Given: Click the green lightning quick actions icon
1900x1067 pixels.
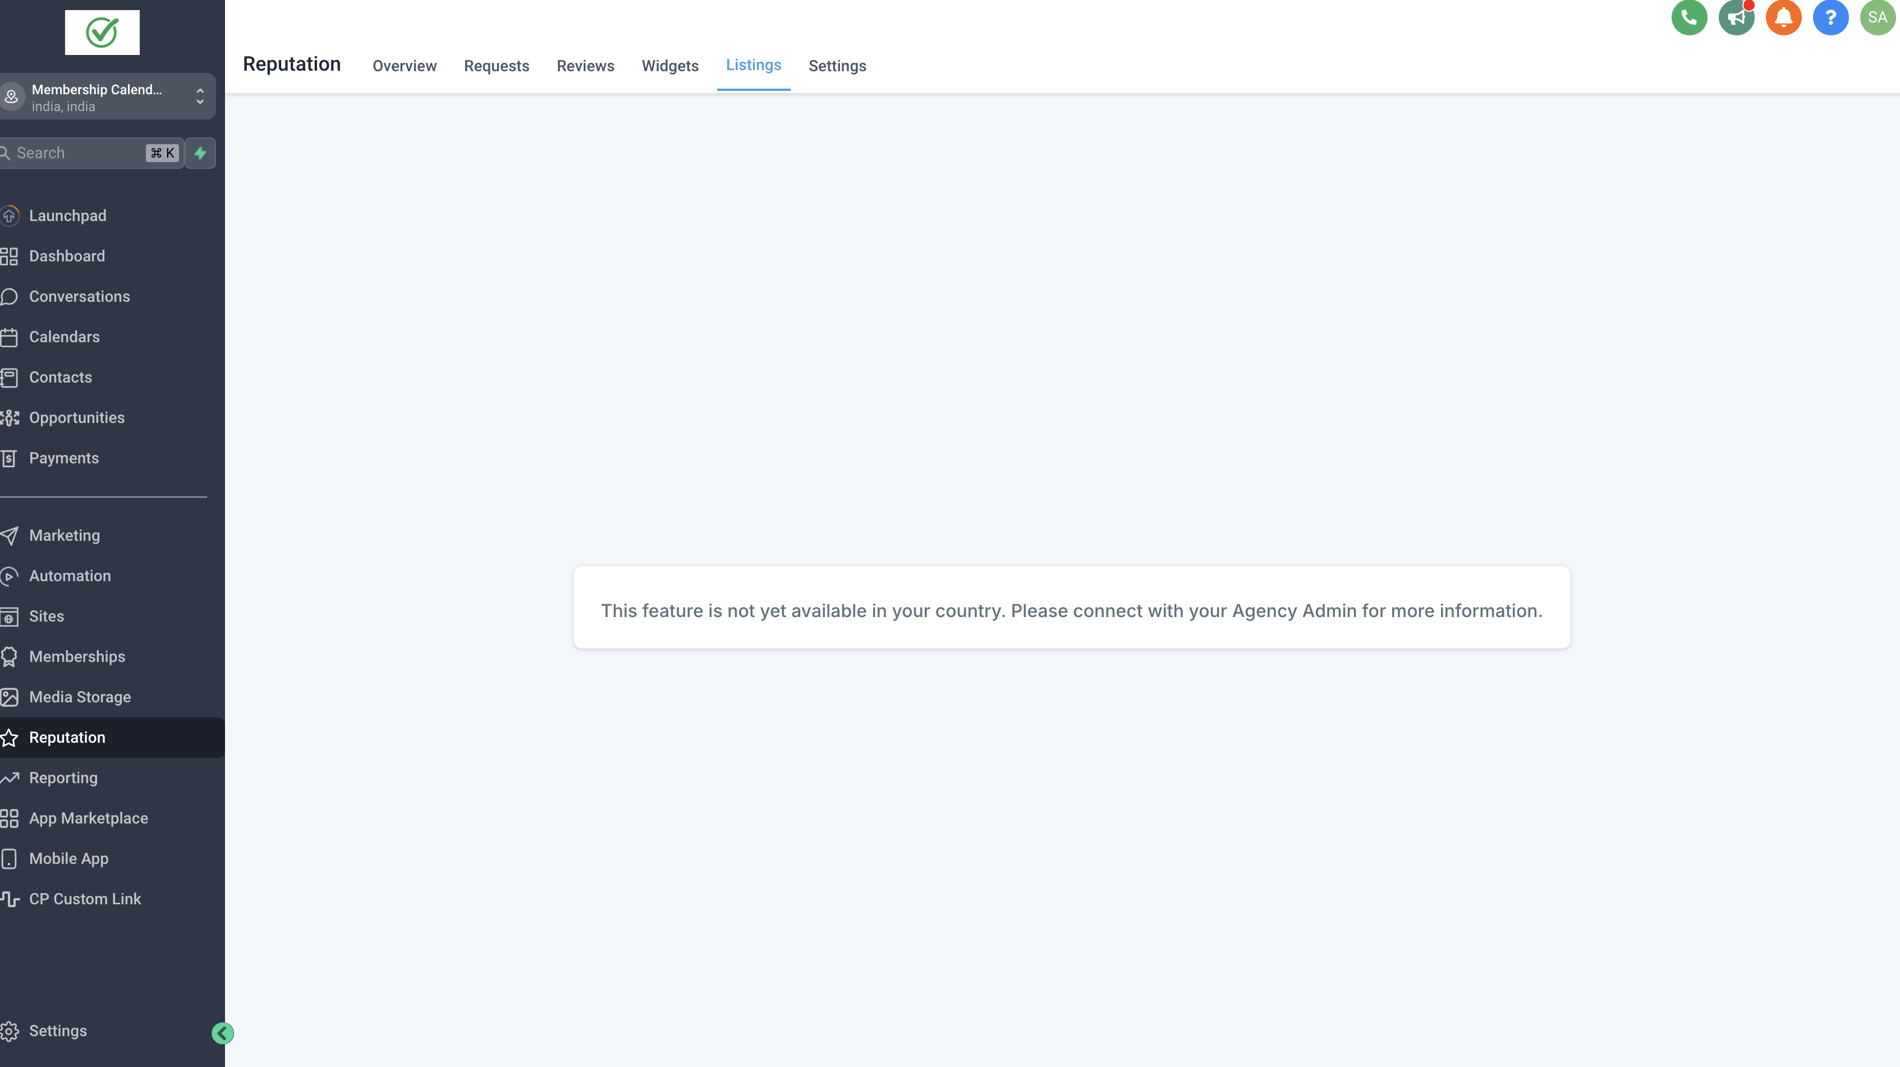Looking at the screenshot, I should tap(200, 153).
